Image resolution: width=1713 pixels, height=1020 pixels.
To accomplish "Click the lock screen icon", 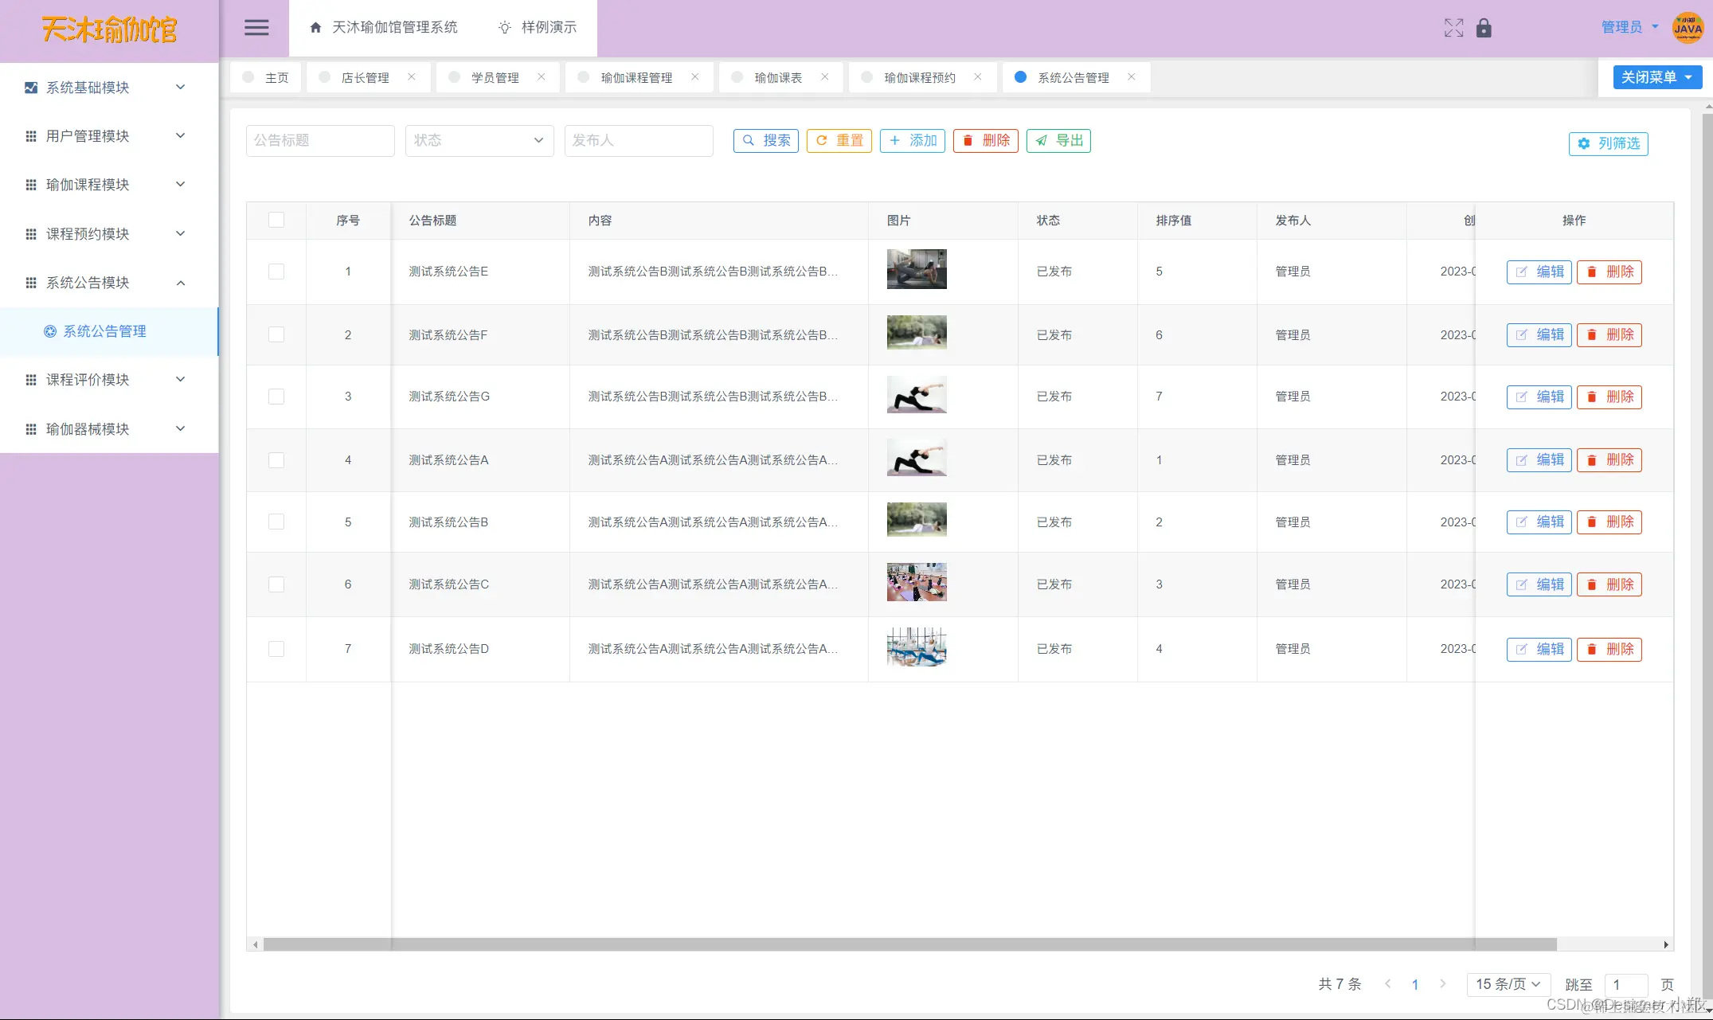I will point(1484,28).
